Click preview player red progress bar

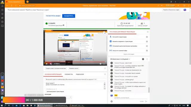[75, 62]
